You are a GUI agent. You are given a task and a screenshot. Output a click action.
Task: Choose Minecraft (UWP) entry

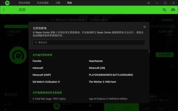click(x=42, y=75)
